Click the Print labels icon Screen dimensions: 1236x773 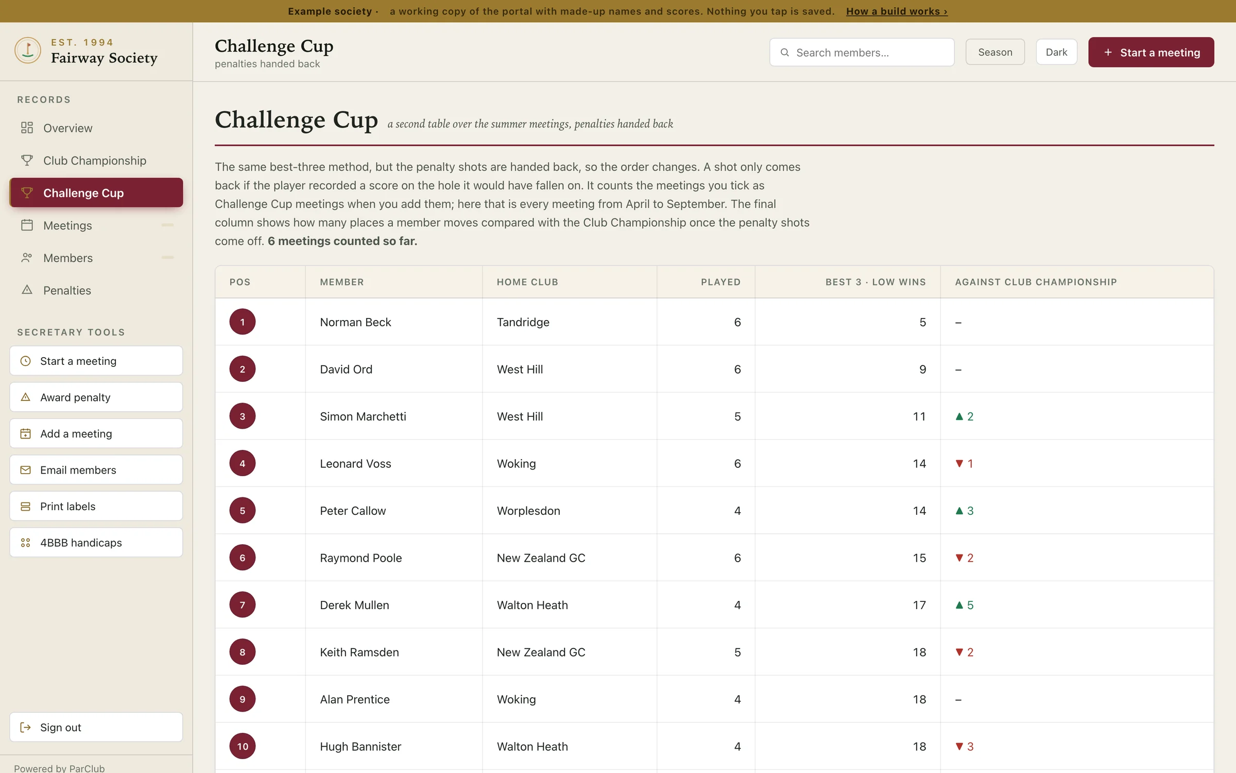(x=25, y=507)
